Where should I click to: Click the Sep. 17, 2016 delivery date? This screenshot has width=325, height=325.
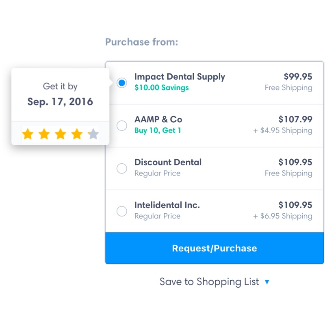click(60, 102)
